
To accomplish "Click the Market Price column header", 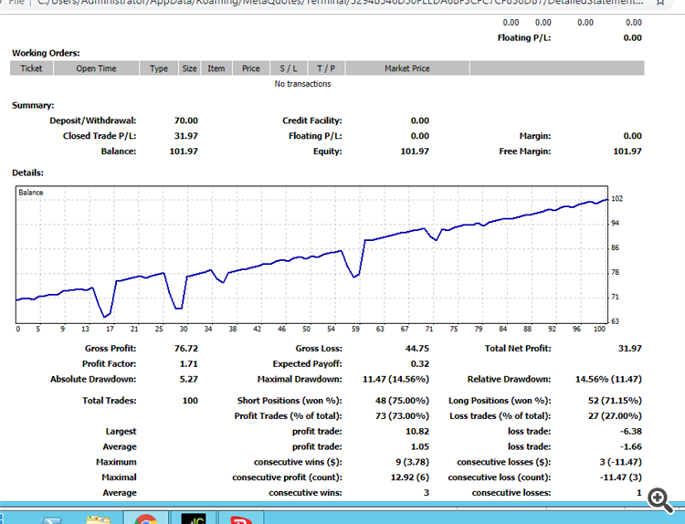I will [407, 68].
